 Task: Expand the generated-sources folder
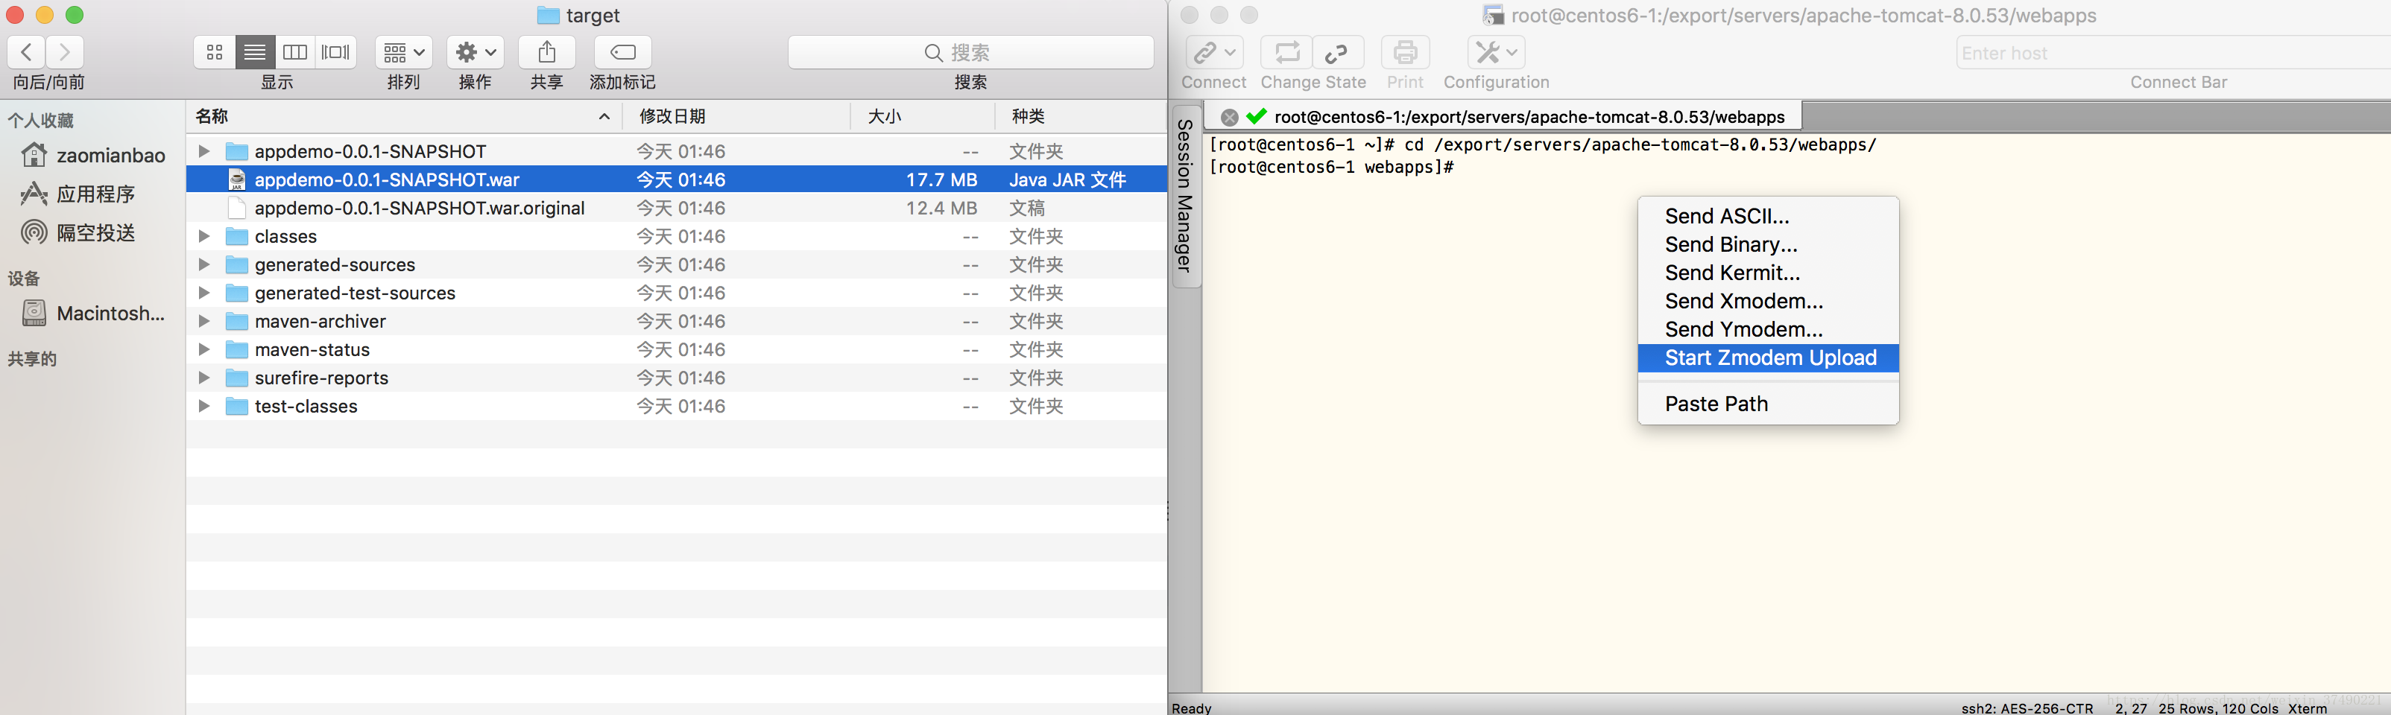pyautogui.click(x=204, y=264)
